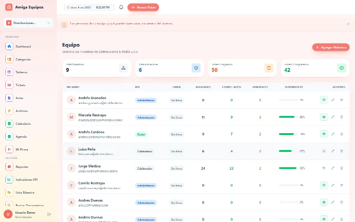Viewport: 355px width, 222px height.
Task: Toggle visibility for Marcela Restrepo
Action: coord(324,117)
